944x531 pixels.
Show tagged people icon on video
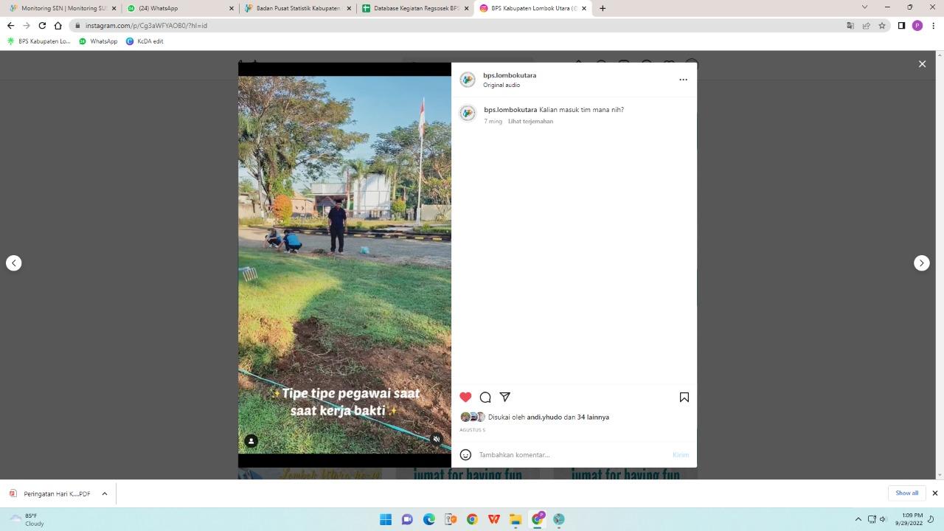(251, 440)
